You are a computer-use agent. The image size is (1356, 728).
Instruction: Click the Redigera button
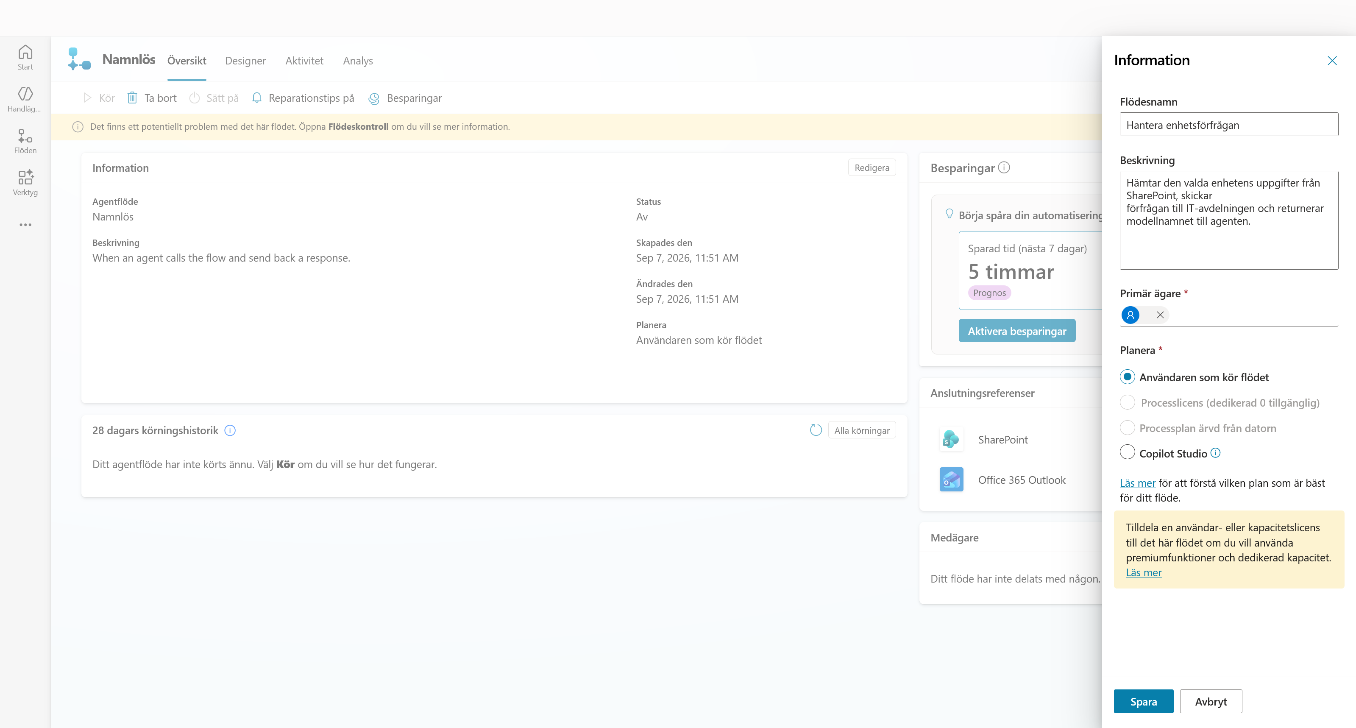tap(872, 167)
